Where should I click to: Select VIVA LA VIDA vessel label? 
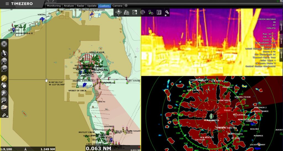point(97,52)
